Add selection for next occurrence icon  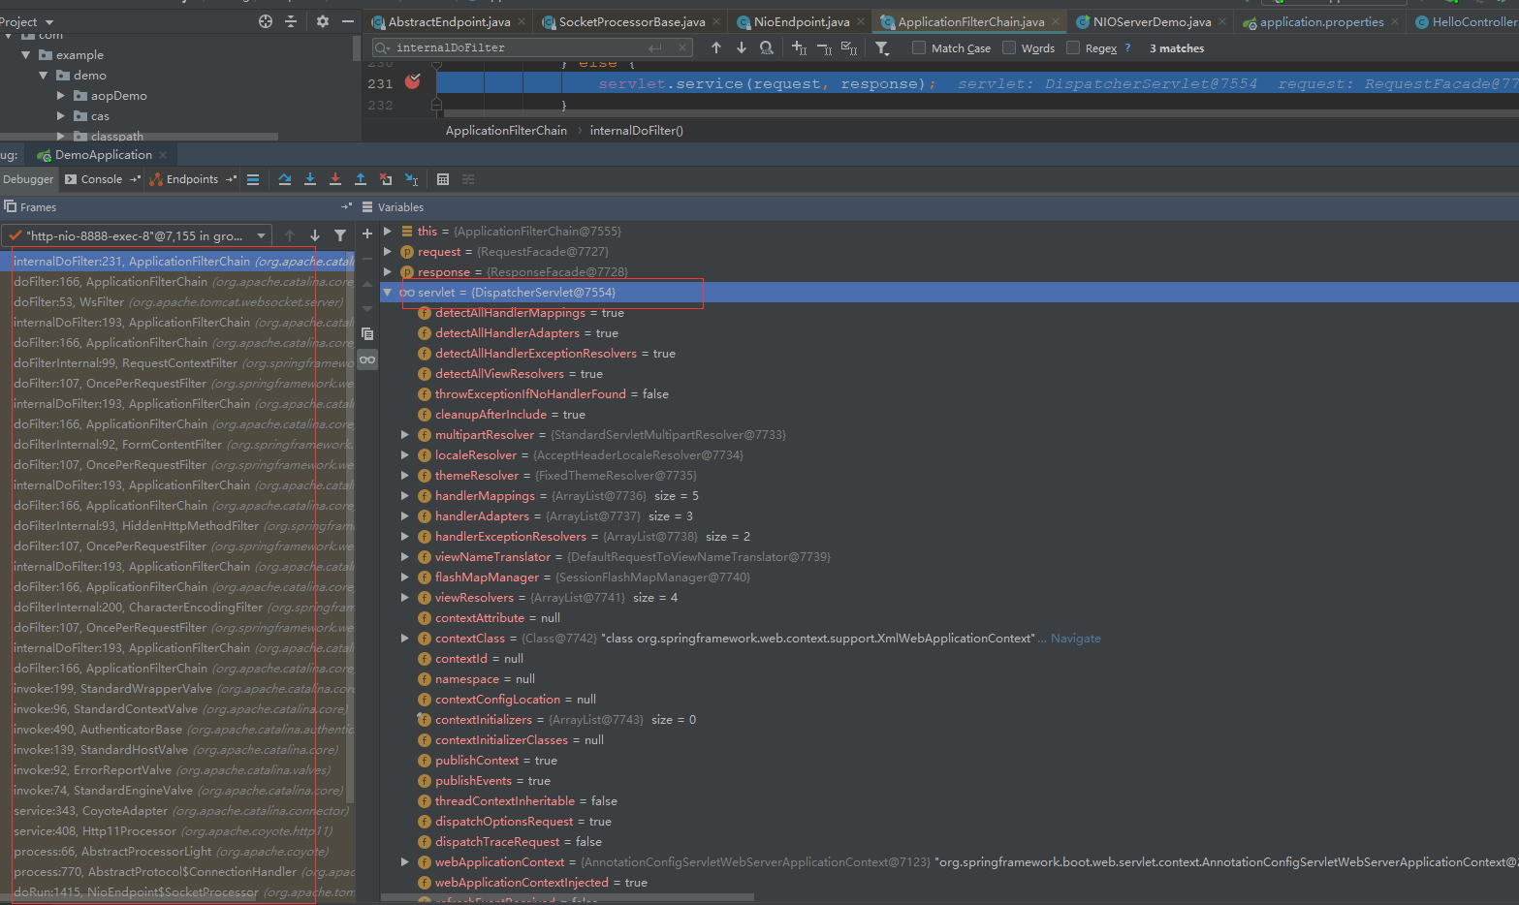(x=799, y=47)
